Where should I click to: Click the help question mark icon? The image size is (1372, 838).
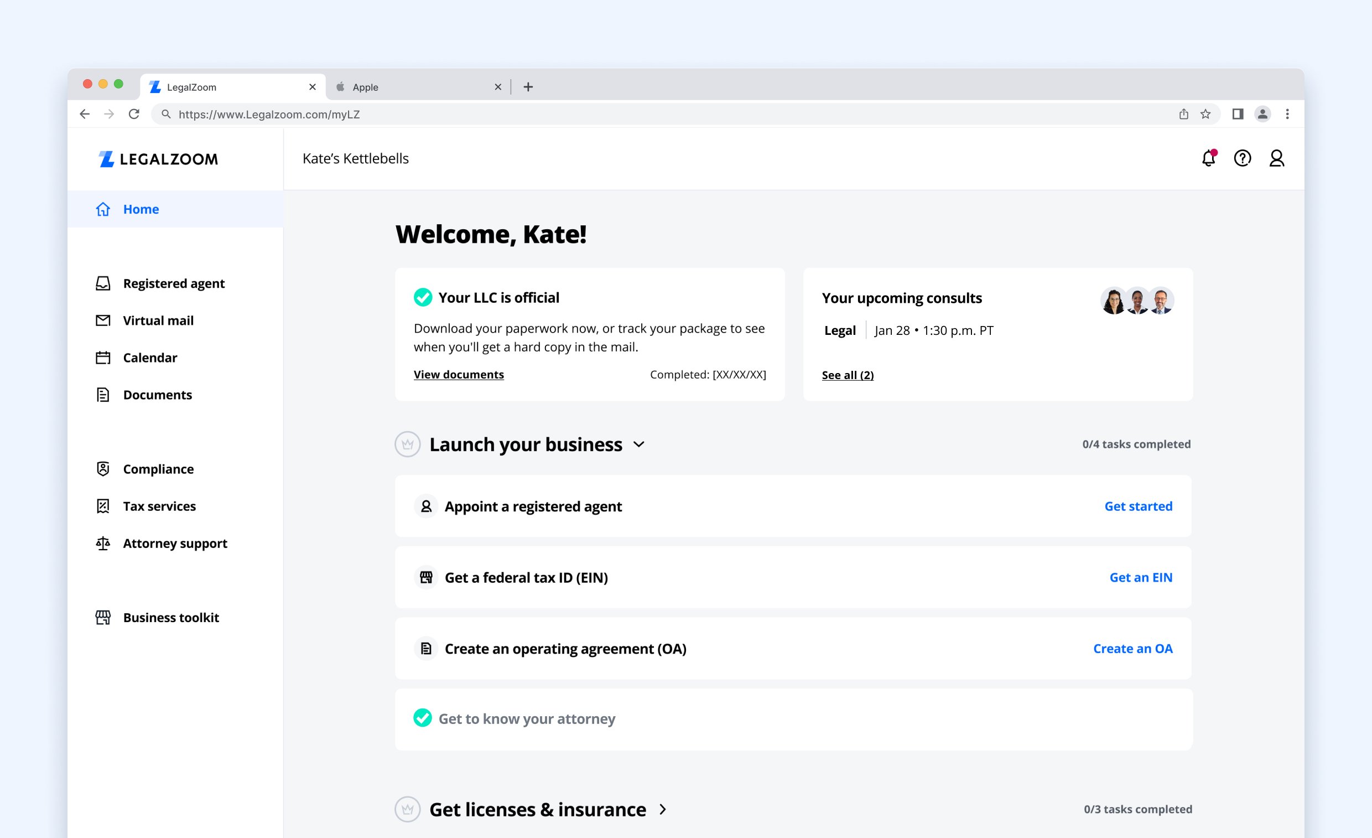click(1242, 159)
